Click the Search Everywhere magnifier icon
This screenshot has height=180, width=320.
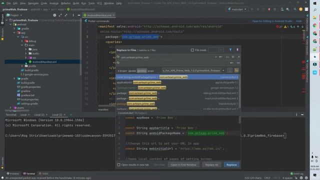[295, 9]
